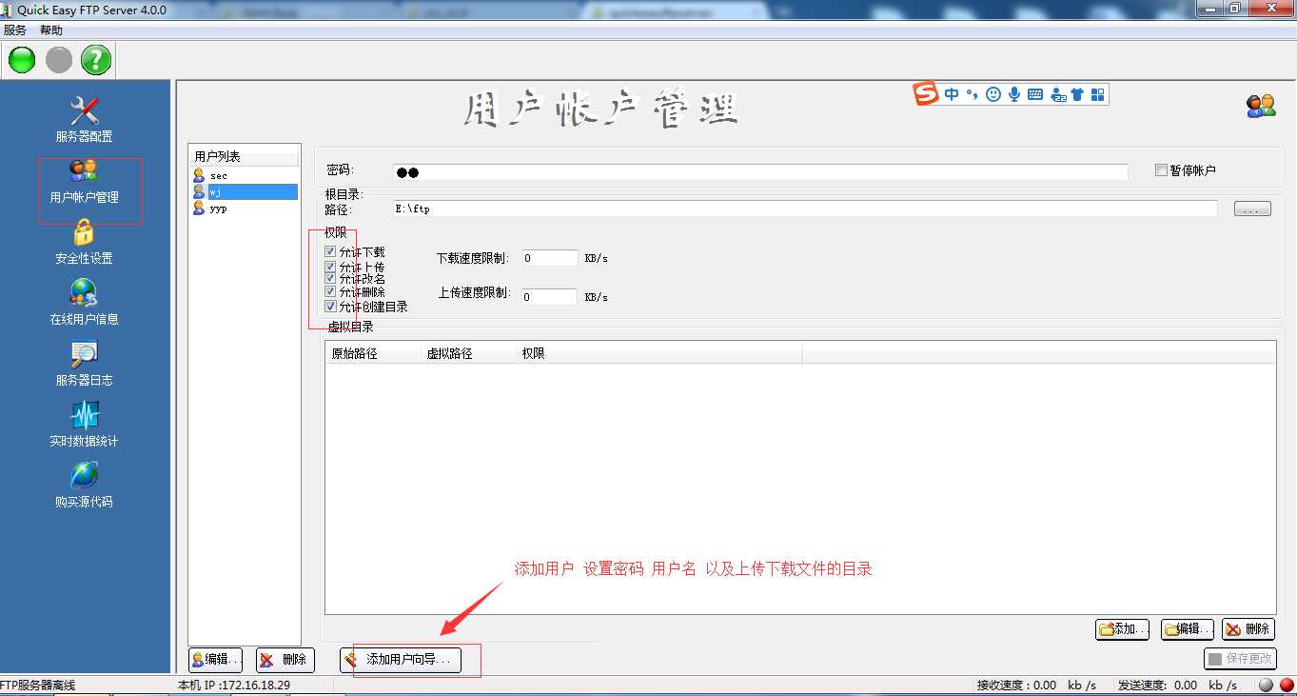
Task: Open help via green question mark button
Action: coord(96,61)
